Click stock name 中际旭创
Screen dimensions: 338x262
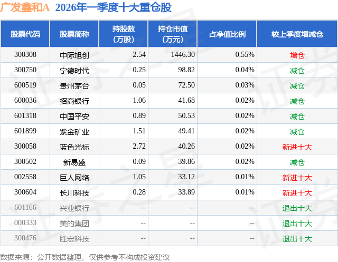74,55
